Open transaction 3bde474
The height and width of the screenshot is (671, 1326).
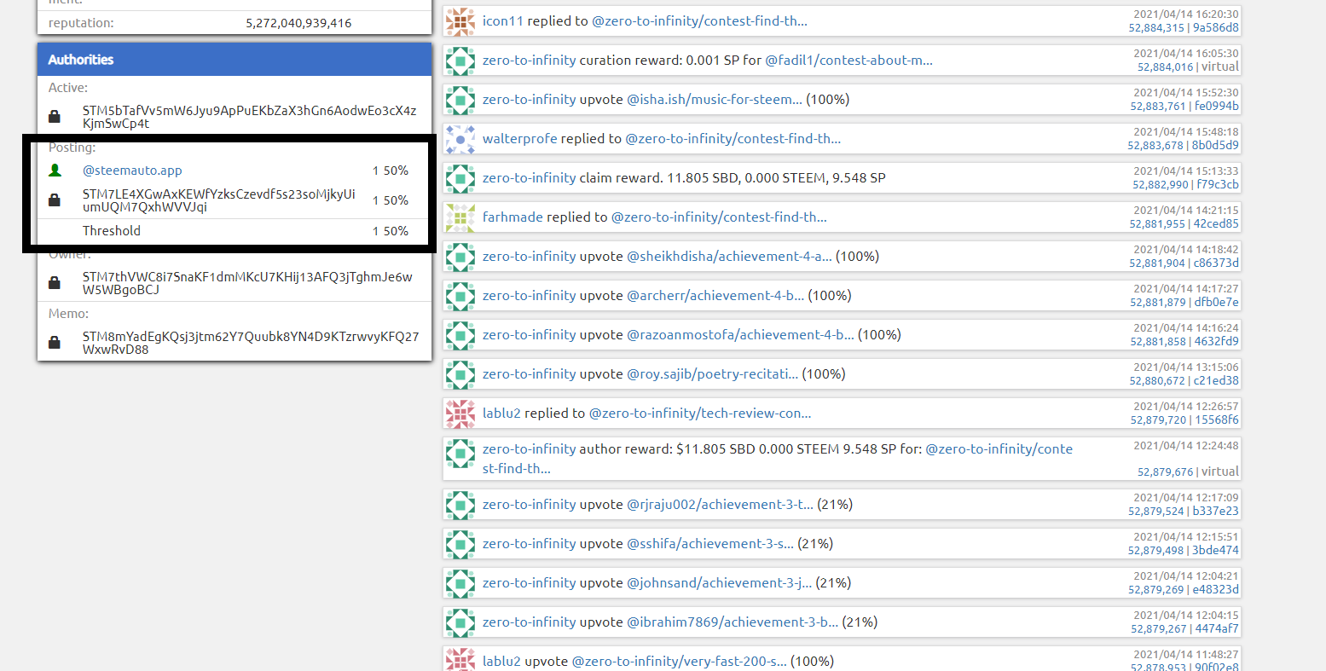[x=1217, y=551]
